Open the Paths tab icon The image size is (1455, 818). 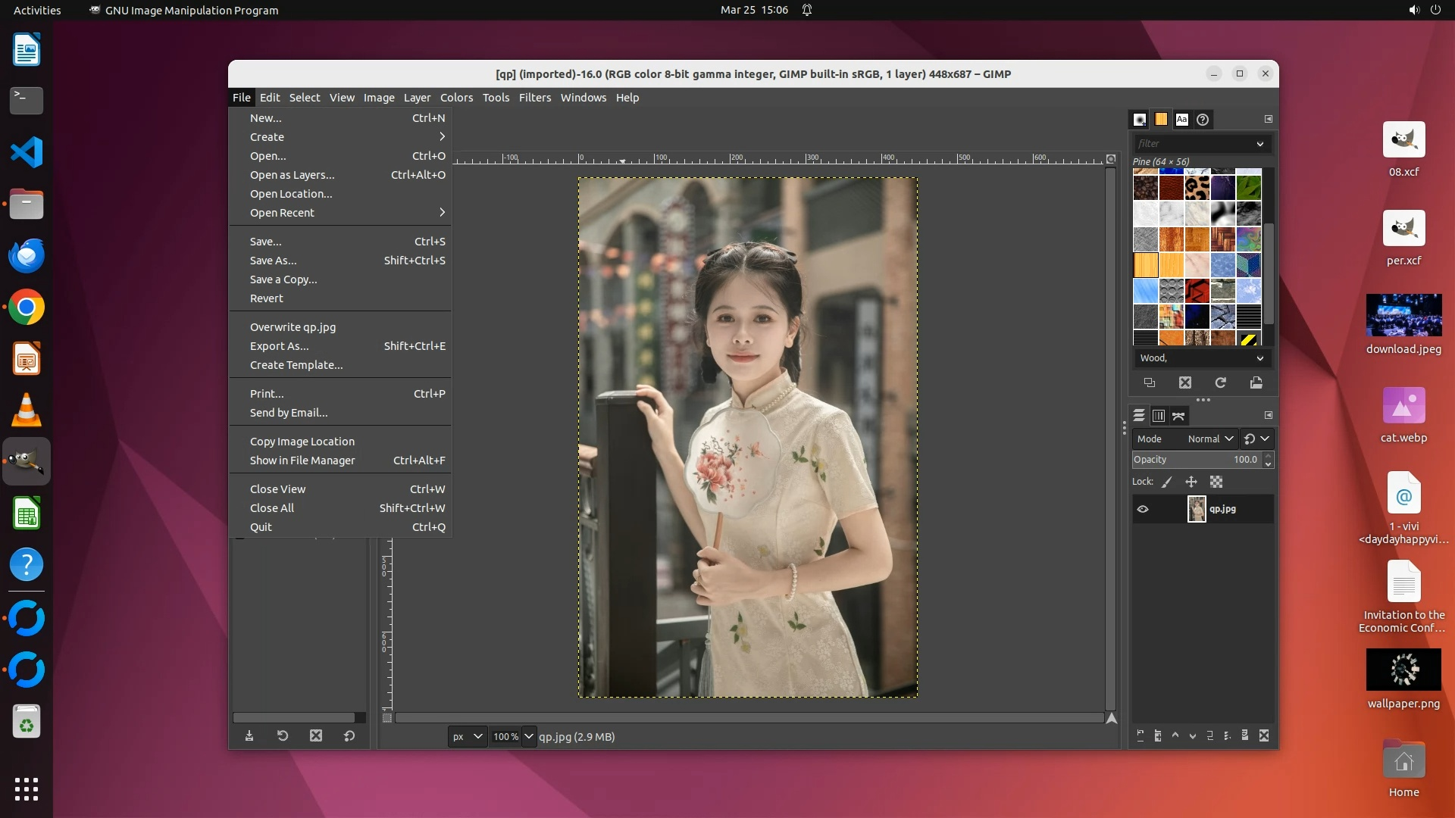[1178, 416]
